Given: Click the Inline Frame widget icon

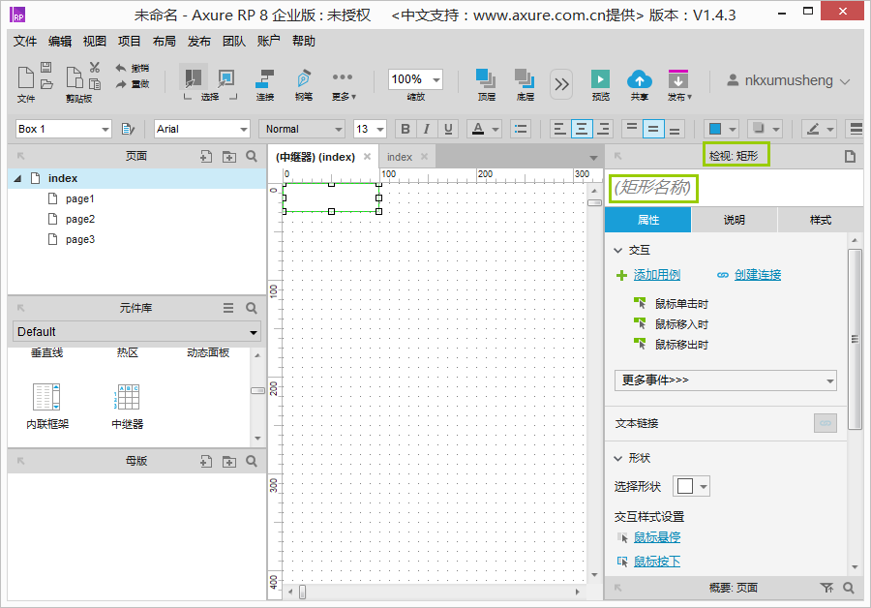Looking at the screenshot, I should coord(46,397).
